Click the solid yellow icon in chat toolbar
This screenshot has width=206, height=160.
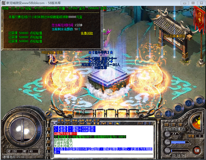tap(117, 123)
